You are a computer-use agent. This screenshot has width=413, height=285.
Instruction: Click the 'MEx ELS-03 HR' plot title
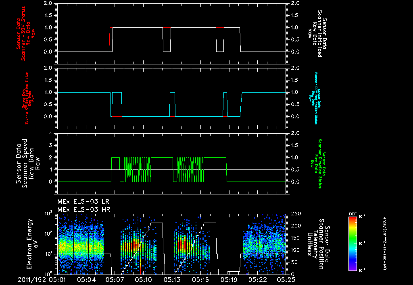[84, 210]
